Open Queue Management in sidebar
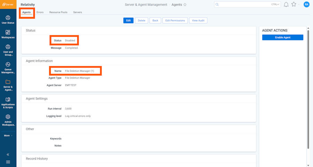Screen dimensions: 313x167 click(x=8, y=68)
